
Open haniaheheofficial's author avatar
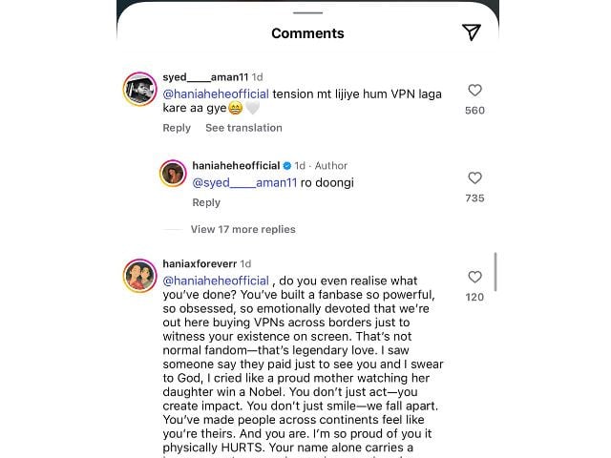(173, 174)
